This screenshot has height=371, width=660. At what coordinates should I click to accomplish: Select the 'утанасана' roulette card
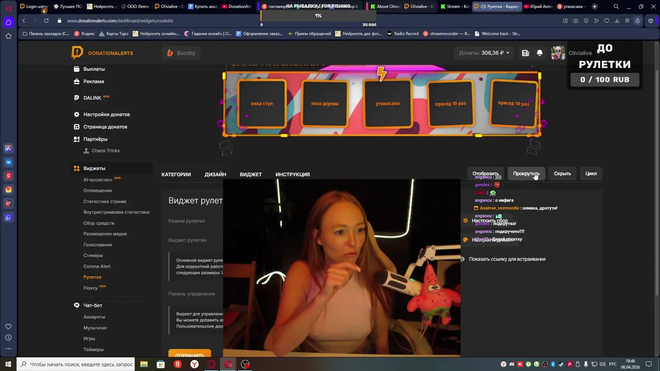pyautogui.click(x=388, y=104)
